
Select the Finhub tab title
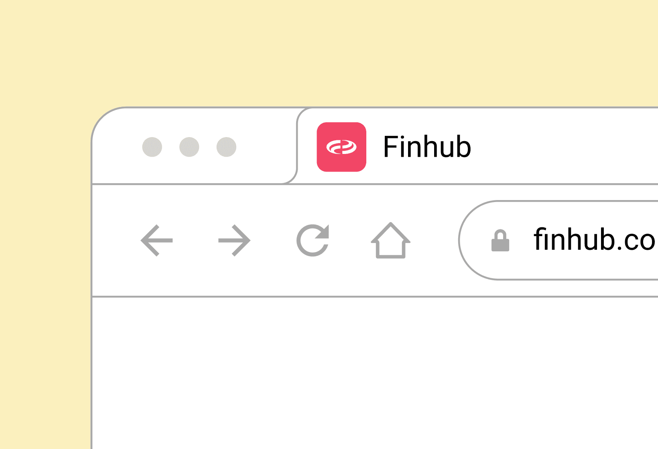427,147
